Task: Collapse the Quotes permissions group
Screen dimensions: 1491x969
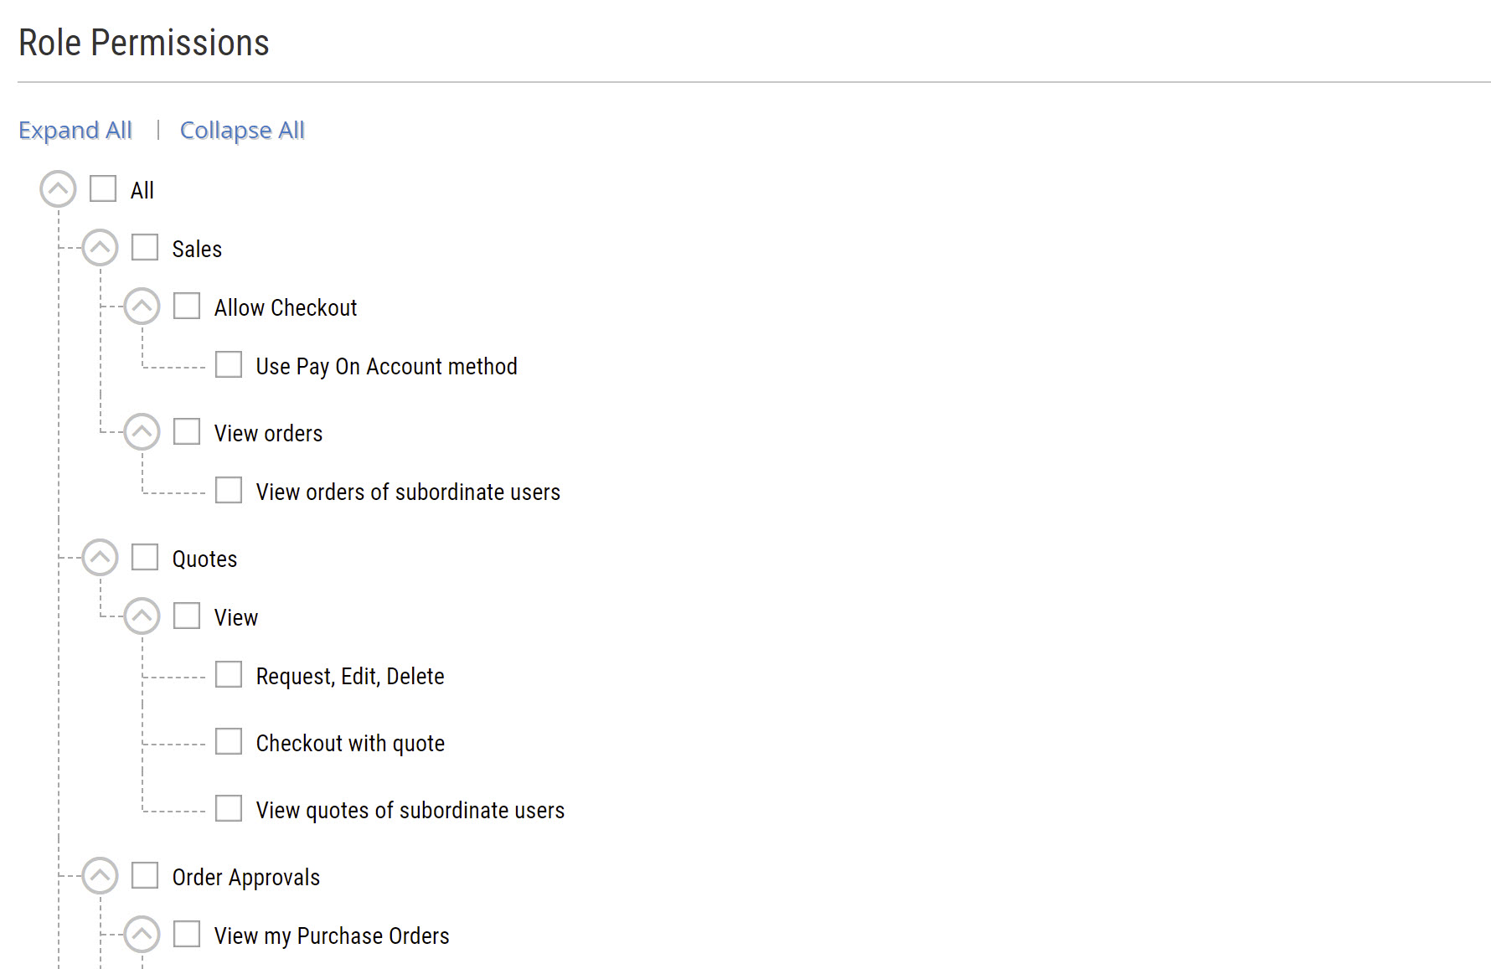Action: pyautogui.click(x=100, y=558)
